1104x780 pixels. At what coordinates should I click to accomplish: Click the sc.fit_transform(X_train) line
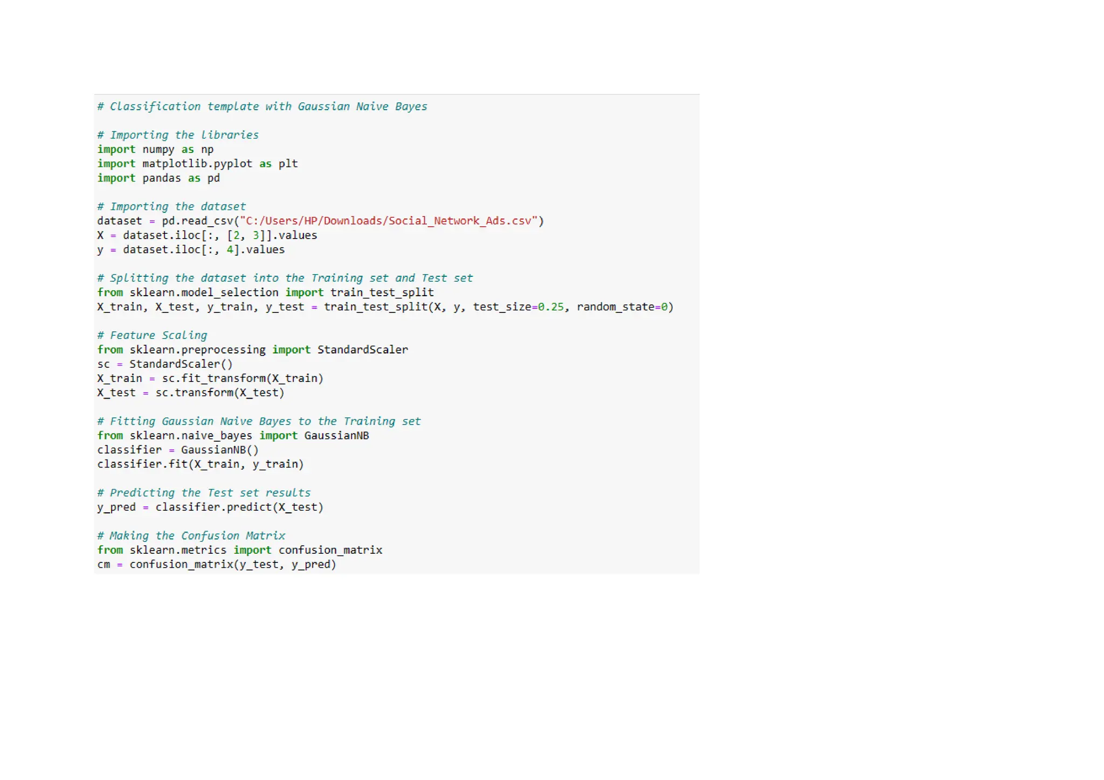pos(210,379)
